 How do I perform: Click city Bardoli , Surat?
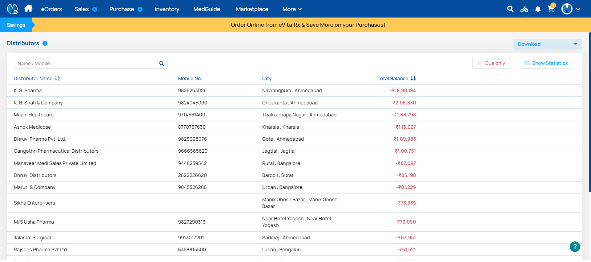(278, 175)
